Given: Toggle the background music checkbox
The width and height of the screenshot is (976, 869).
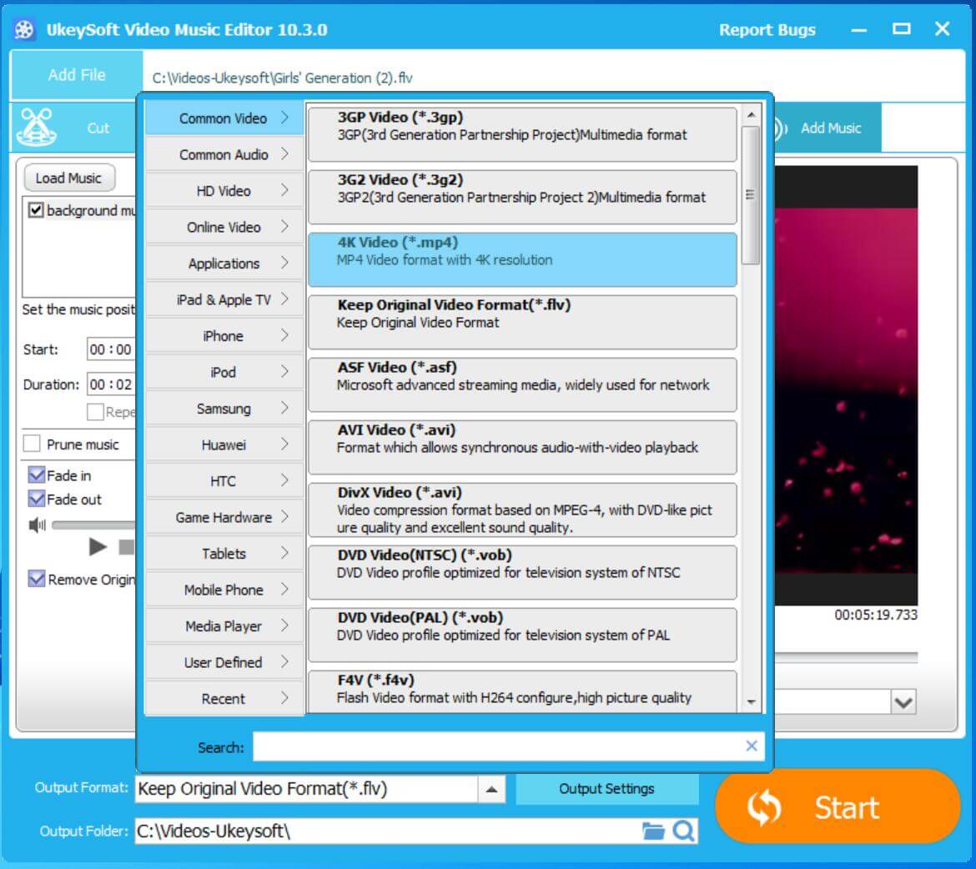Looking at the screenshot, I should [36, 210].
